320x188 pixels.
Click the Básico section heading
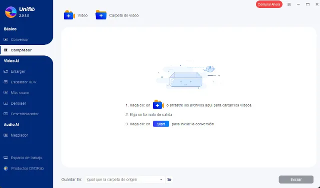10,29
